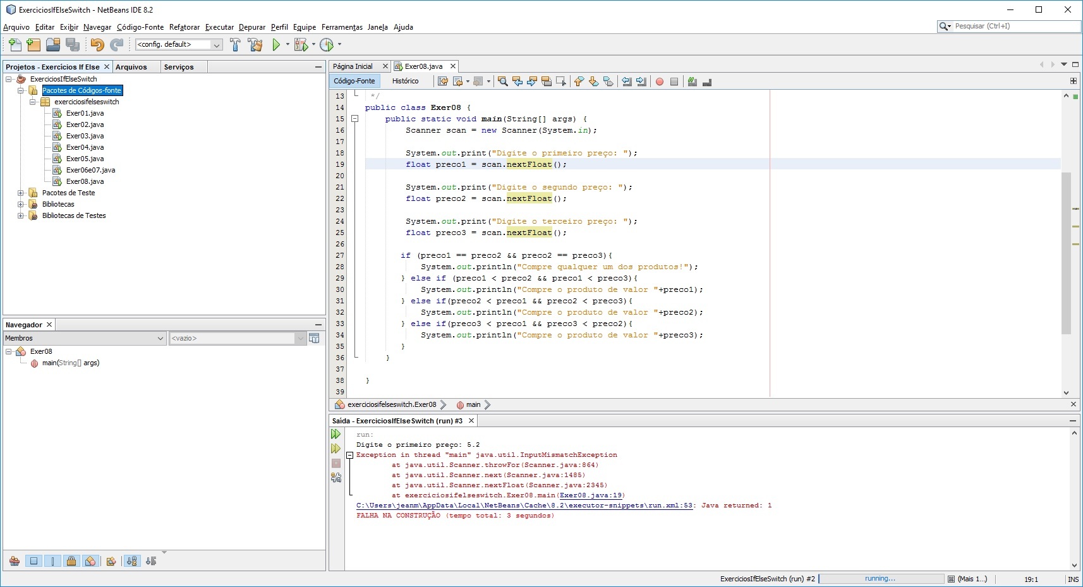
Task: Re-run the program from the output panel
Action: click(336, 434)
